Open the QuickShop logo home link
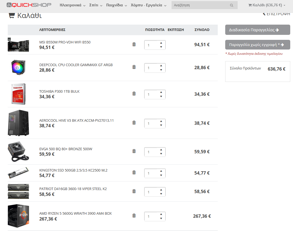293x231 pixels. click(29, 5)
